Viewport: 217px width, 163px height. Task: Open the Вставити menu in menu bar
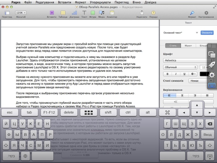[64, 2]
